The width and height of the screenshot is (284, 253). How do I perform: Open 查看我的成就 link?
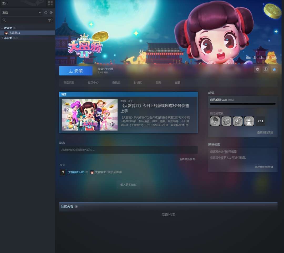coord(265,133)
